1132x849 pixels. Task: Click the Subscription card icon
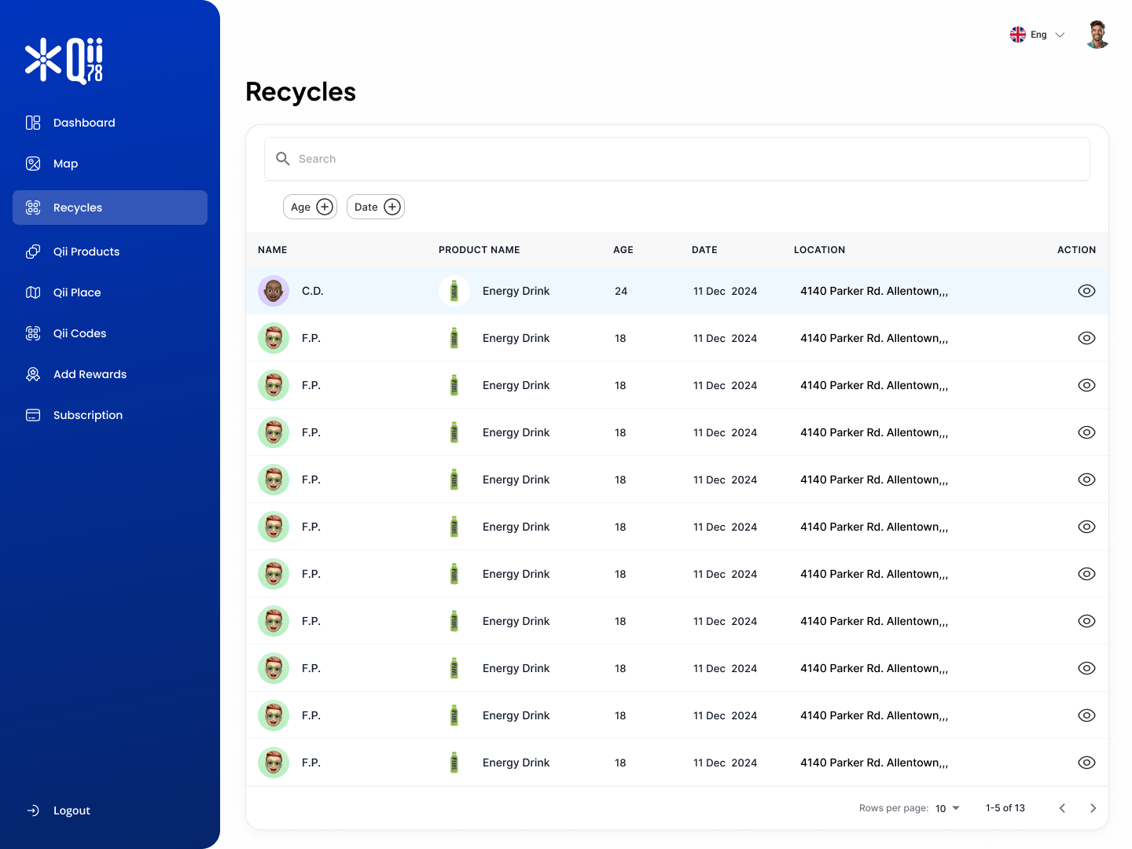(x=33, y=415)
